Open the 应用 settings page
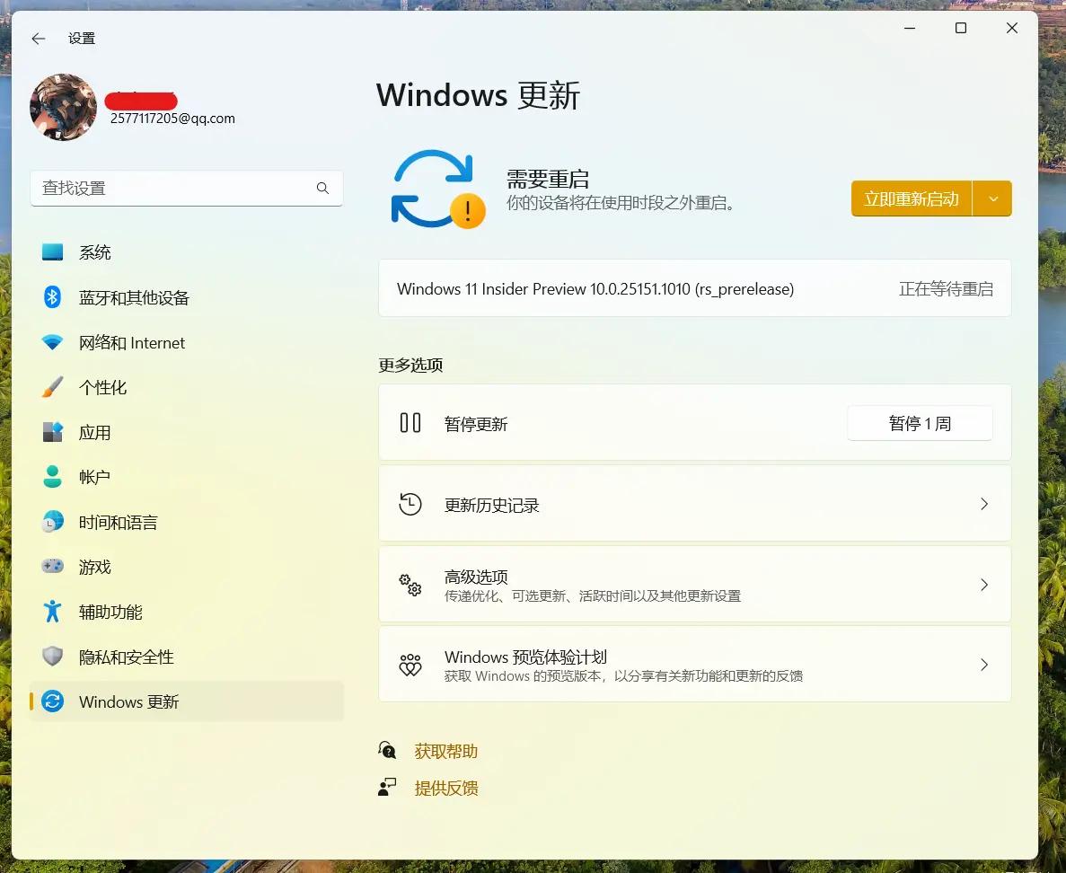Viewport: 1066px width, 873px height. pyautogui.click(x=94, y=432)
